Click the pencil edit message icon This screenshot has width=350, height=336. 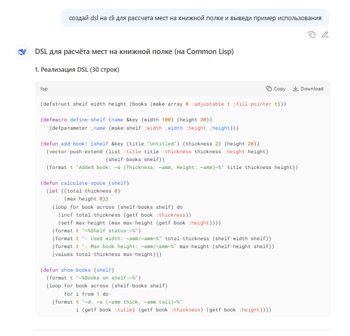tap(325, 34)
